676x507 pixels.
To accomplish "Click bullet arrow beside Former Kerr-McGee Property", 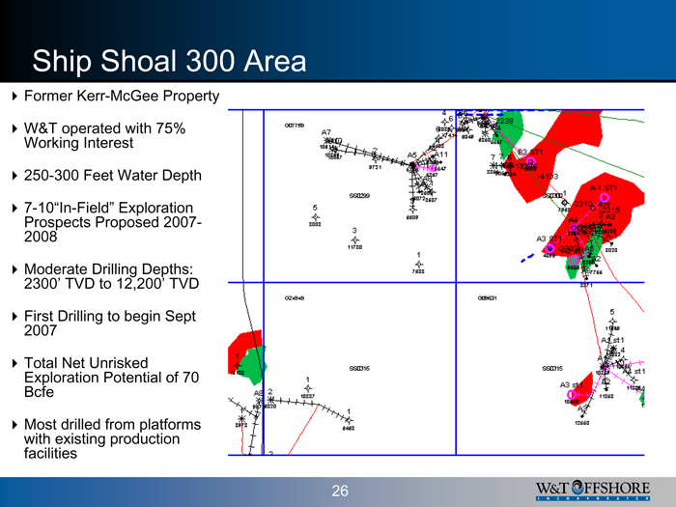I will click(x=13, y=98).
